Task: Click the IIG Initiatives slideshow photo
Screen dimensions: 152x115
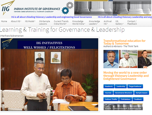Action: (49, 75)
